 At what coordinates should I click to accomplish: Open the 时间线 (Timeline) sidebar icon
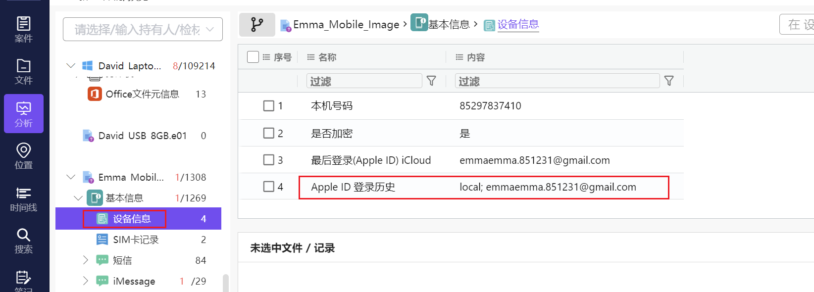23,199
